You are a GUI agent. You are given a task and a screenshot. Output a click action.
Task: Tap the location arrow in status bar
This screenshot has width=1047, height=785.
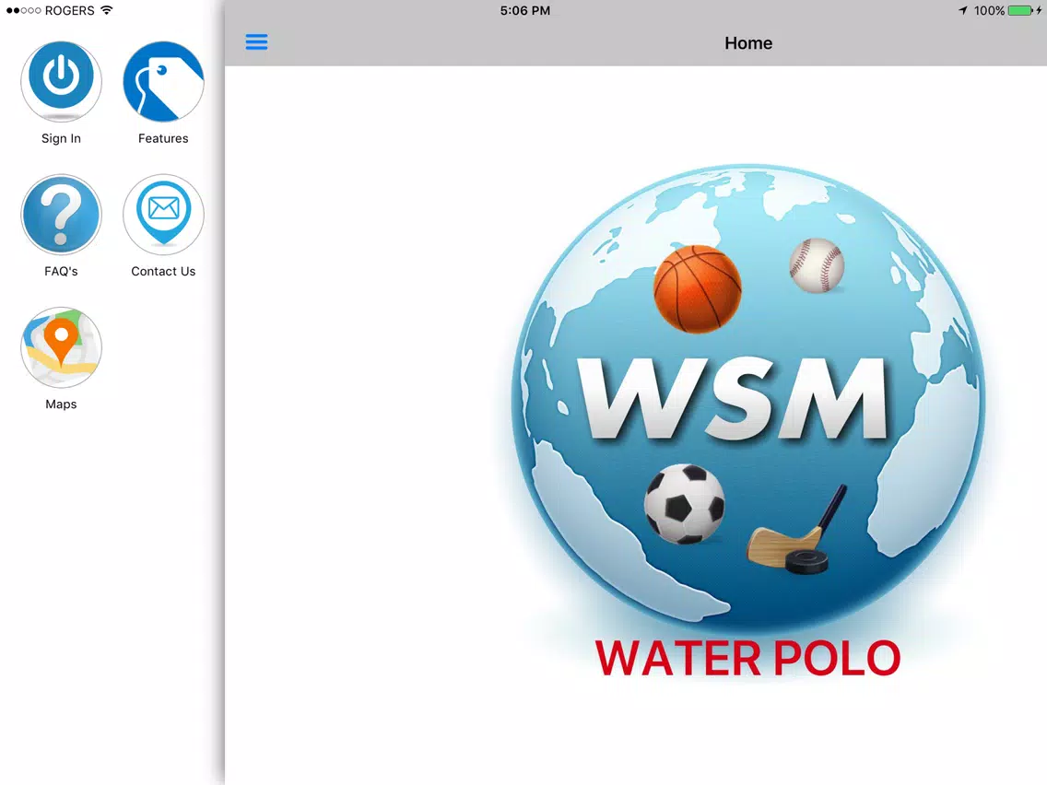pos(963,11)
